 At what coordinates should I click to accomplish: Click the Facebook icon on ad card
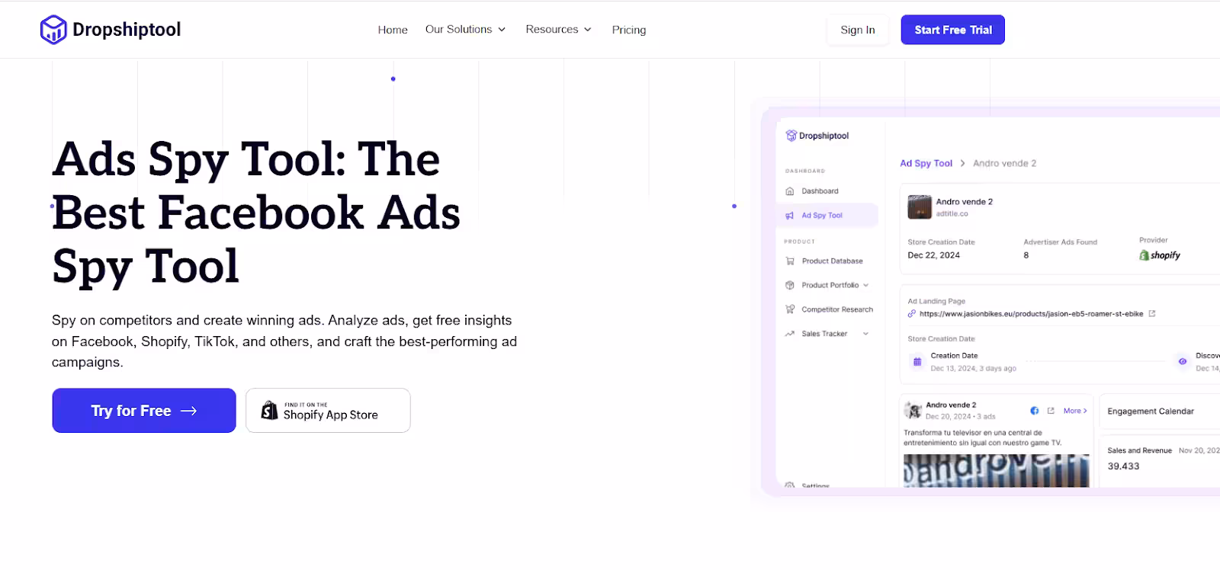[x=1035, y=411]
